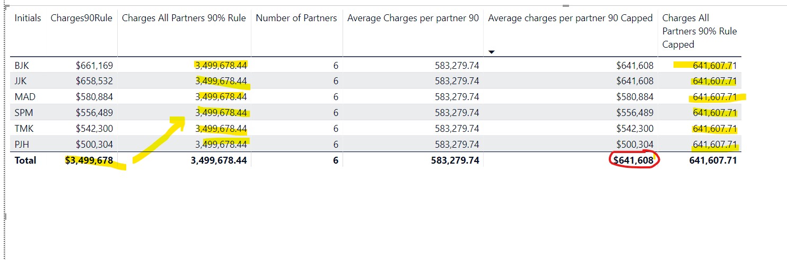Screen dimensions: 787x260
Task: Click the 583,279.74 value in the SPM row
Action: pyautogui.click(x=457, y=113)
